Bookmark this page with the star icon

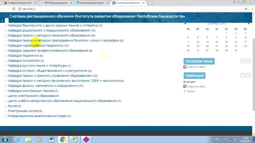[246, 9]
